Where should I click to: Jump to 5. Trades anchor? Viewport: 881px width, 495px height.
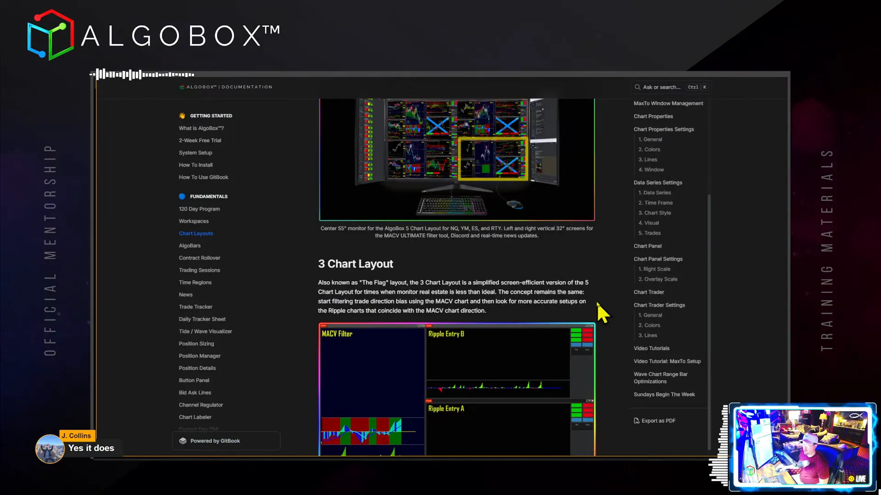click(x=650, y=233)
